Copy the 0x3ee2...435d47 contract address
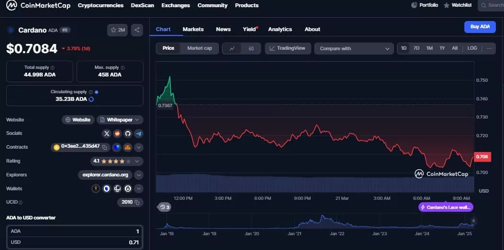504x250 pixels. point(104,147)
